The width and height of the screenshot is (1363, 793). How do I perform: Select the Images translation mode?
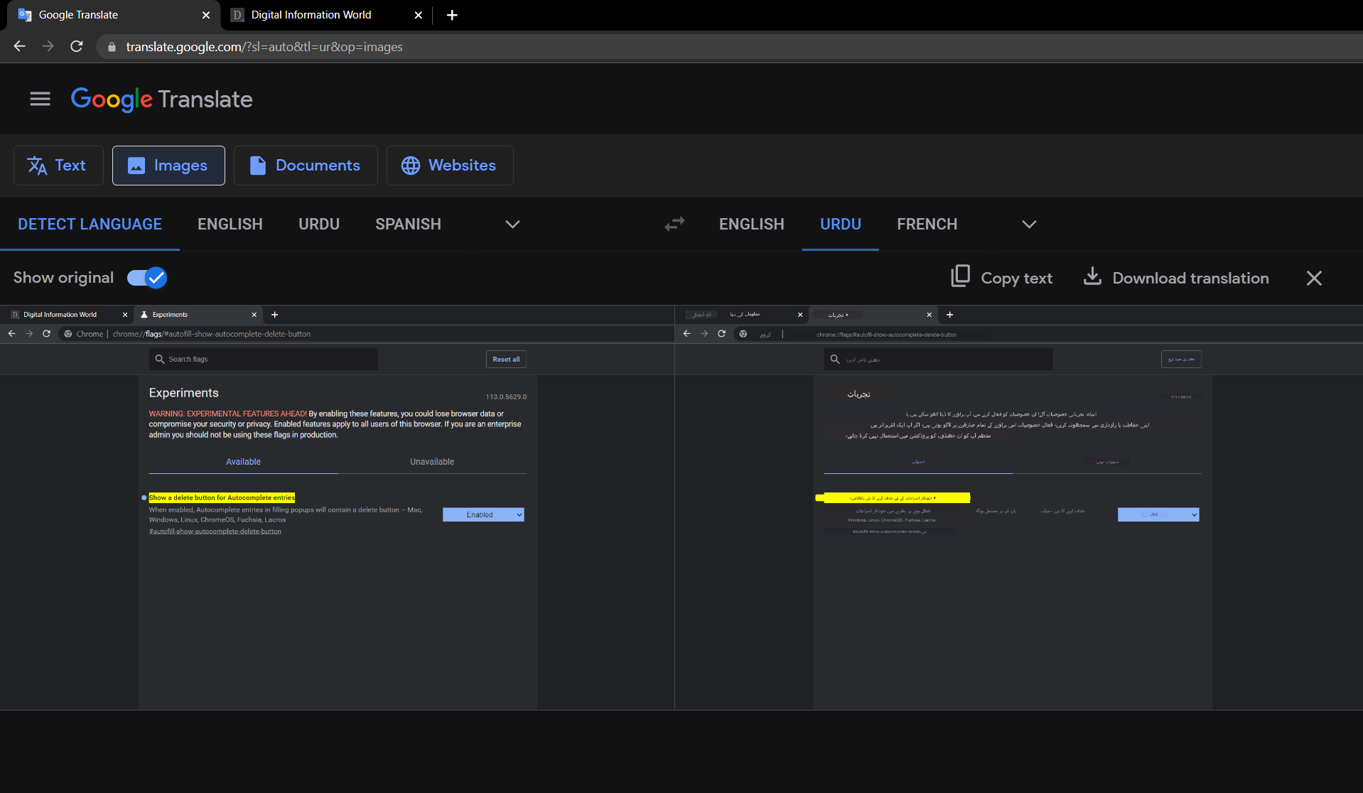coord(168,166)
